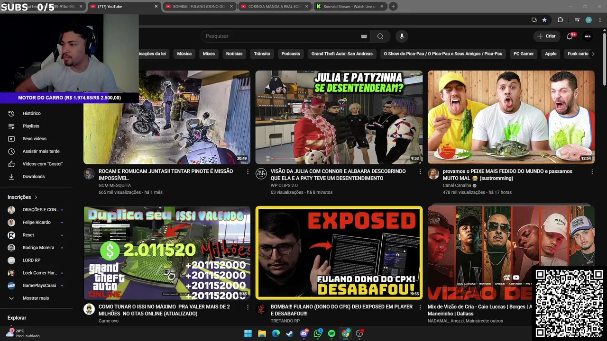Open WhatsApp from the taskbar
The height and width of the screenshot is (341, 607).
[318, 333]
